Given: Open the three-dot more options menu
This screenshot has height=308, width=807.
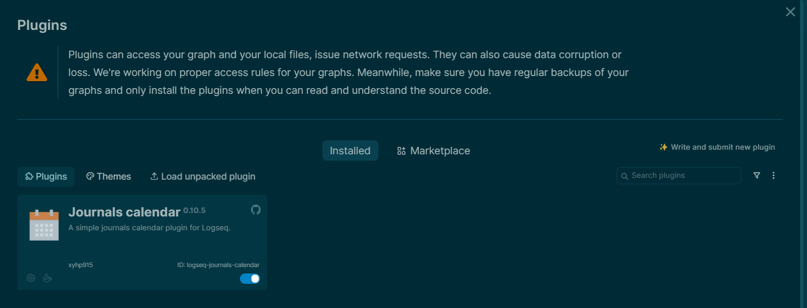Looking at the screenshot, I should click(774, 176).
